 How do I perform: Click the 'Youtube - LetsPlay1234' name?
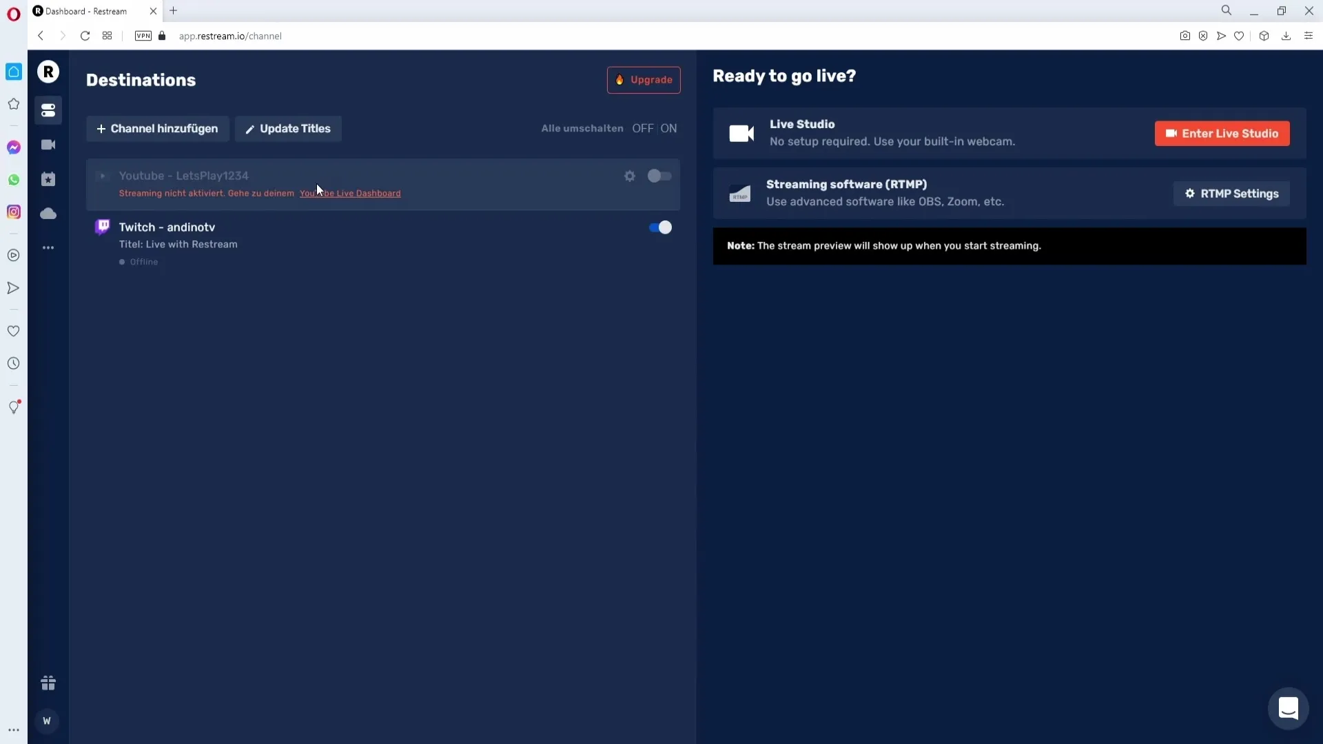point(183,176)
